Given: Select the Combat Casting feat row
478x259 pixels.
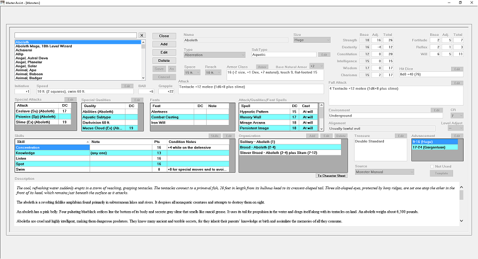Looking at the screenshot, I should pos(190,117).
